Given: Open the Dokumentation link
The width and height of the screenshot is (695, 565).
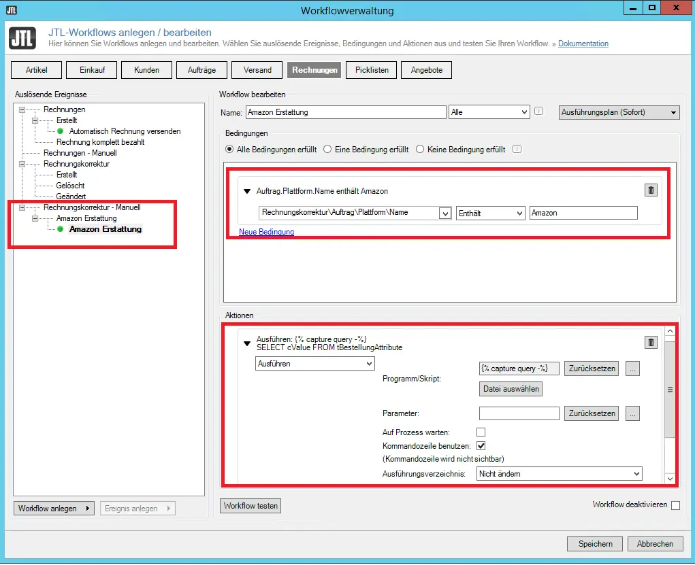Looking at the screenshot, I should [583, 44].
